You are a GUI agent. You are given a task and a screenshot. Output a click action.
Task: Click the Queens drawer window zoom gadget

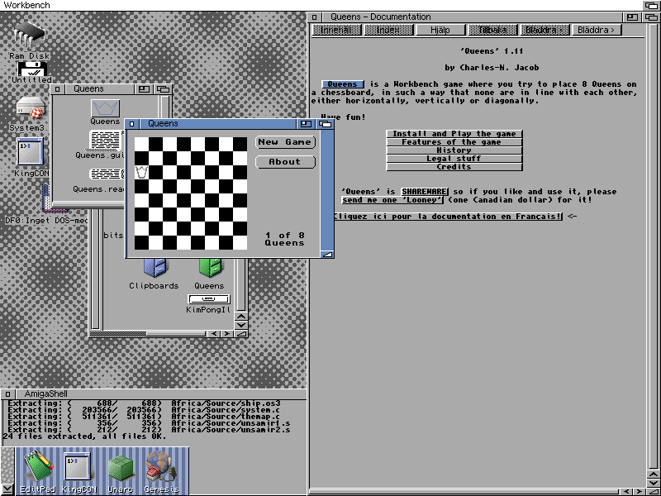(144, 89)
